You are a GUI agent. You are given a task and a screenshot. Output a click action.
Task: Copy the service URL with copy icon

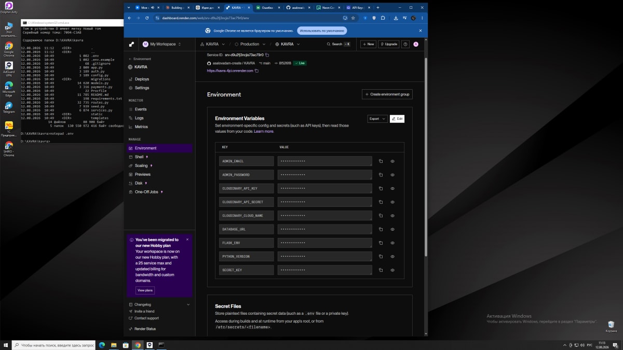pyautogui.click(x=256, y=71)
